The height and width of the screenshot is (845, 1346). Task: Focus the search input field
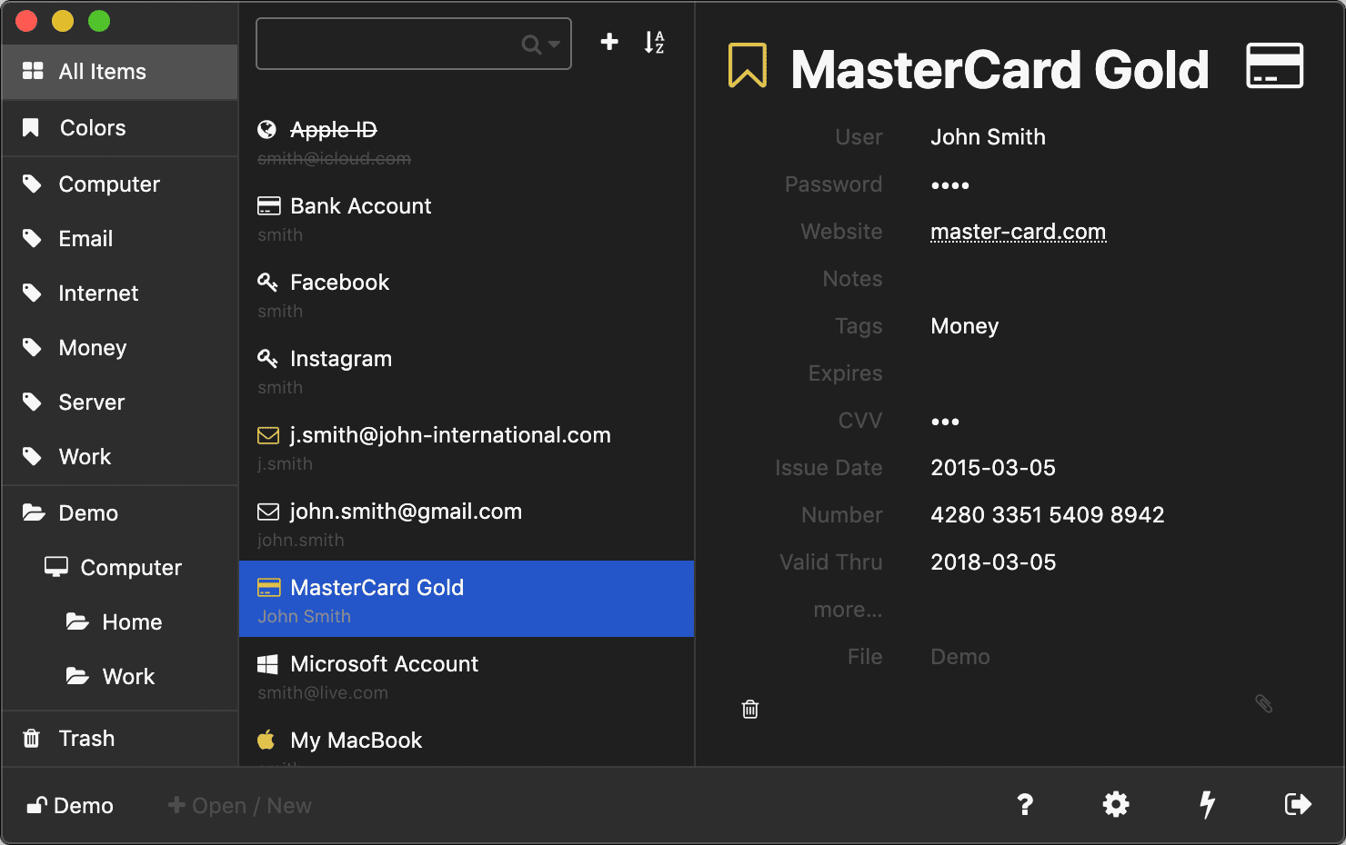tap(414, 44)
